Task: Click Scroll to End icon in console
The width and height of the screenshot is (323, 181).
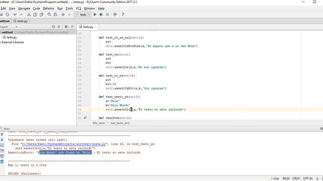Action: pyautogui.click(x=2, y=151)
